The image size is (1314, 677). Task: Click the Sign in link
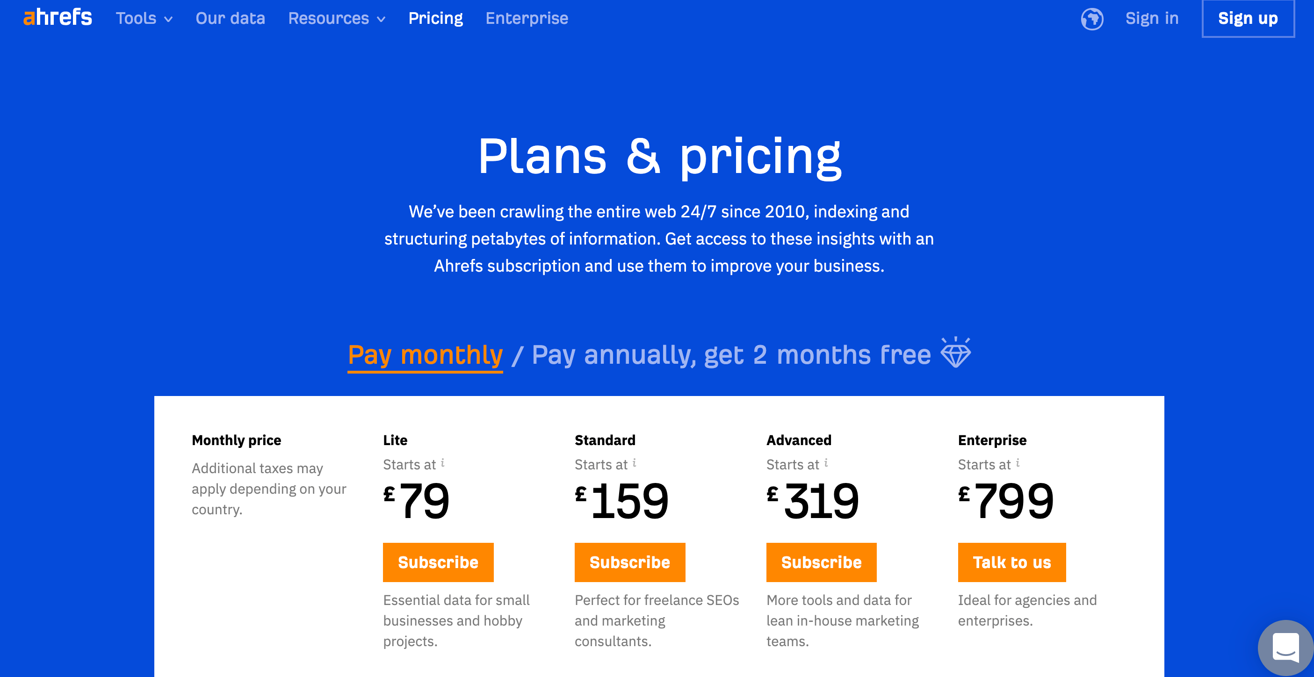[1152, 18]
